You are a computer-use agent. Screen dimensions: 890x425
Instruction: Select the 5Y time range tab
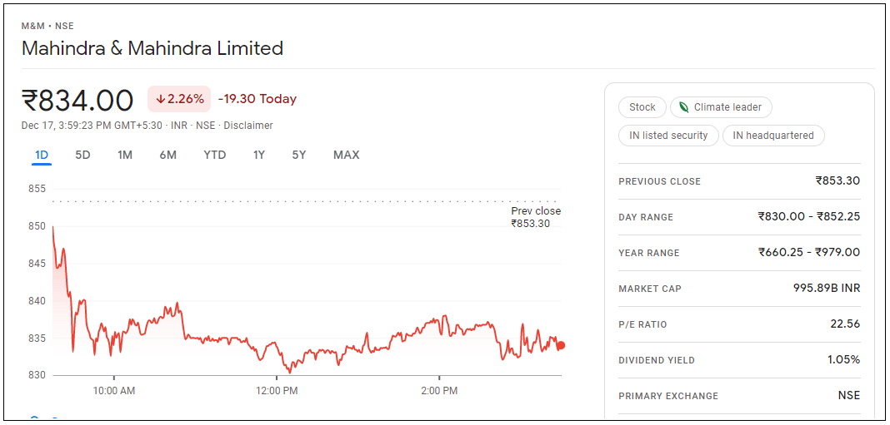(299, 156)
